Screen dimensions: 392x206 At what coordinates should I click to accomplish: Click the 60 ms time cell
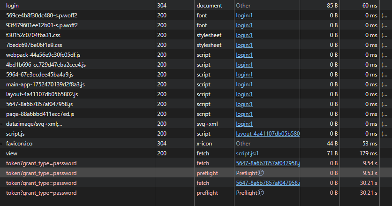tap(370, 6)
